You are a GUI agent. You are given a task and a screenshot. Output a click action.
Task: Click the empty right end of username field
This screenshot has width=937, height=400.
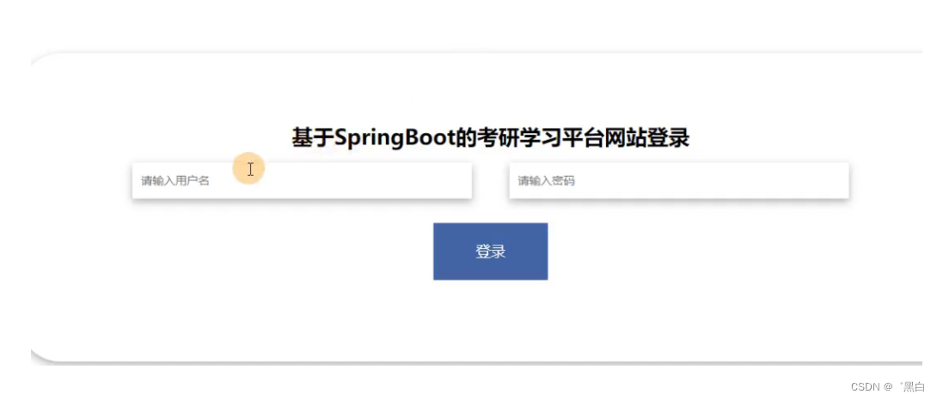pos(419,180)
